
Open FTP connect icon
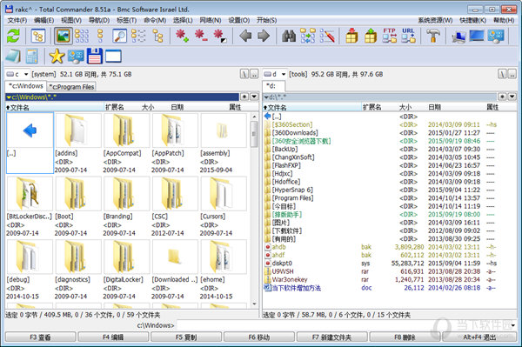pyautogui.click(x=389, y=36)
